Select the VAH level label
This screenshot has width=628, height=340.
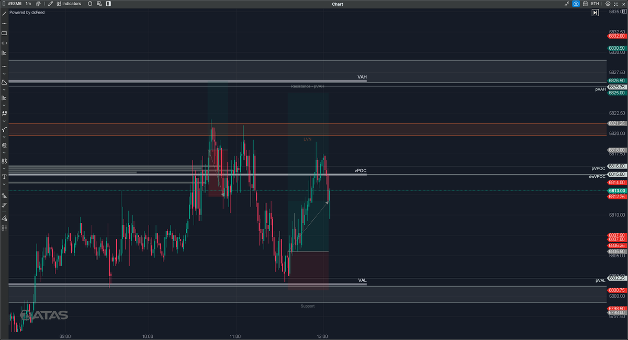(362, 77)
